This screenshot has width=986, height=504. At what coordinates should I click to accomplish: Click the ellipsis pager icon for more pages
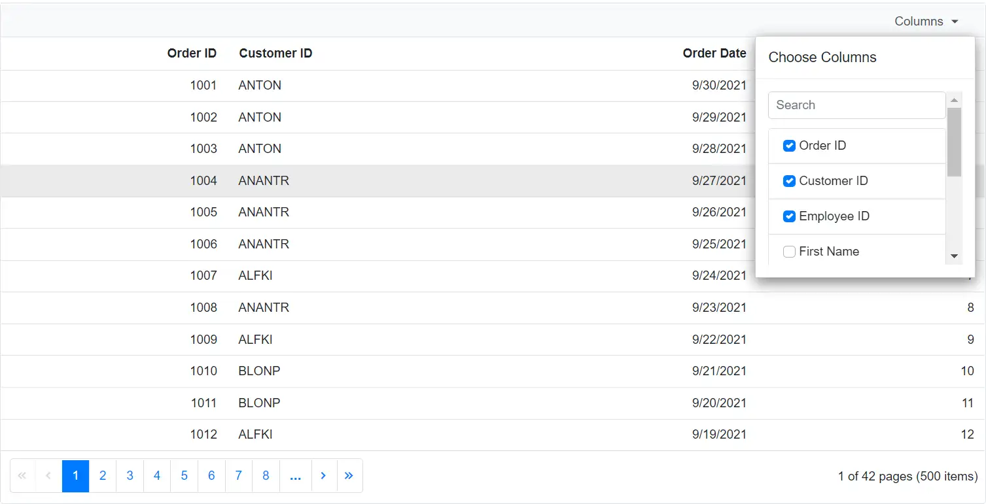295,476
